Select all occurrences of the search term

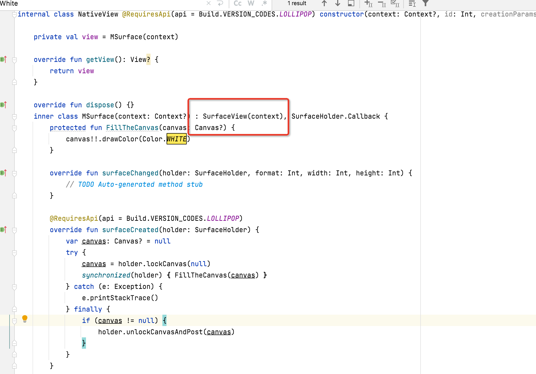pyautogui.click(x=395, y=3)
